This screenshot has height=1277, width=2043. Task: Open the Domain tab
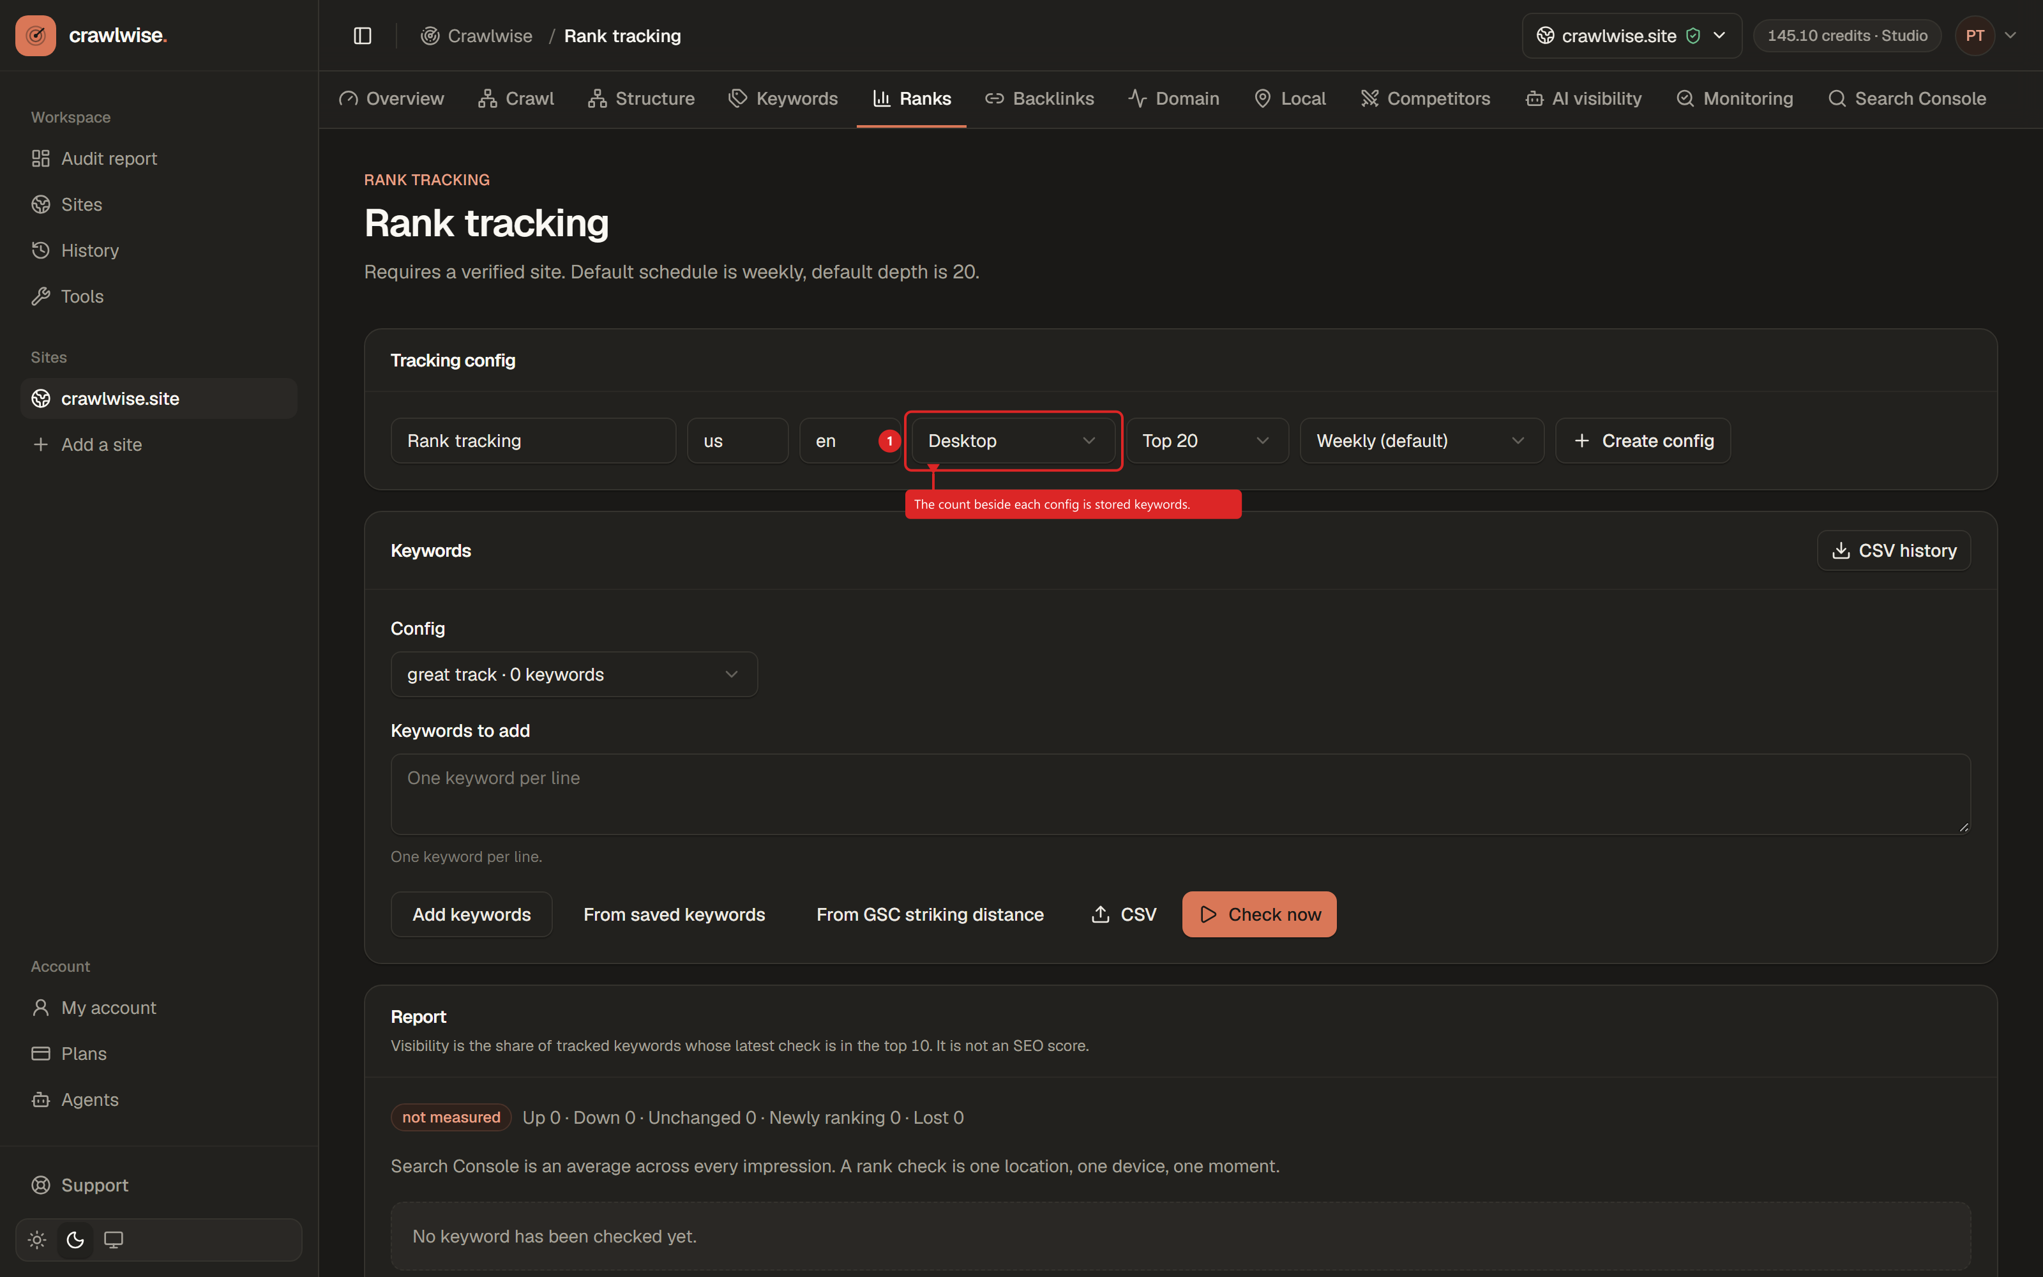point(1174,99)
